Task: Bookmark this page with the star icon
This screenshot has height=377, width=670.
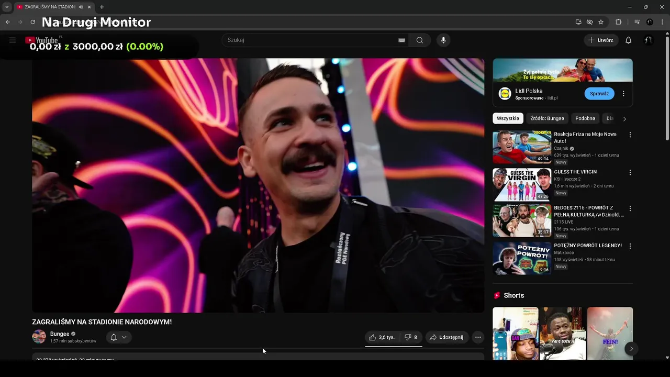Action: (601, 22)
